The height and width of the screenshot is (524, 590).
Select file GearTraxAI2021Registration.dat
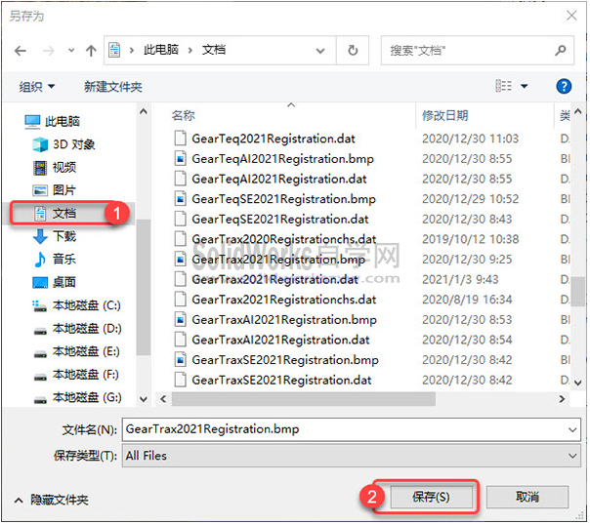point(280,340)
